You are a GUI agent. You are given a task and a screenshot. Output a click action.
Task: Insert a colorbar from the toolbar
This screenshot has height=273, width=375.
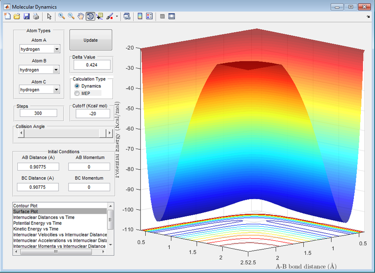click(140, 16)
